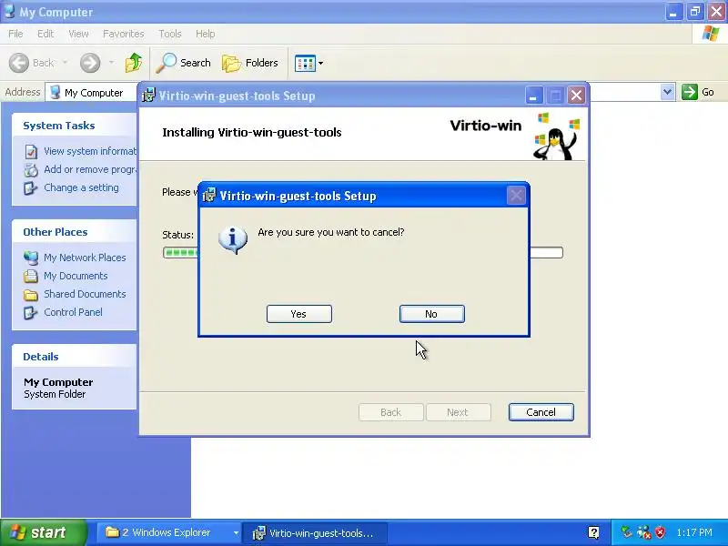Click the My Documents folder icon
The height and width of the screenshot is (546, 728).
click(x=31, y=277)
